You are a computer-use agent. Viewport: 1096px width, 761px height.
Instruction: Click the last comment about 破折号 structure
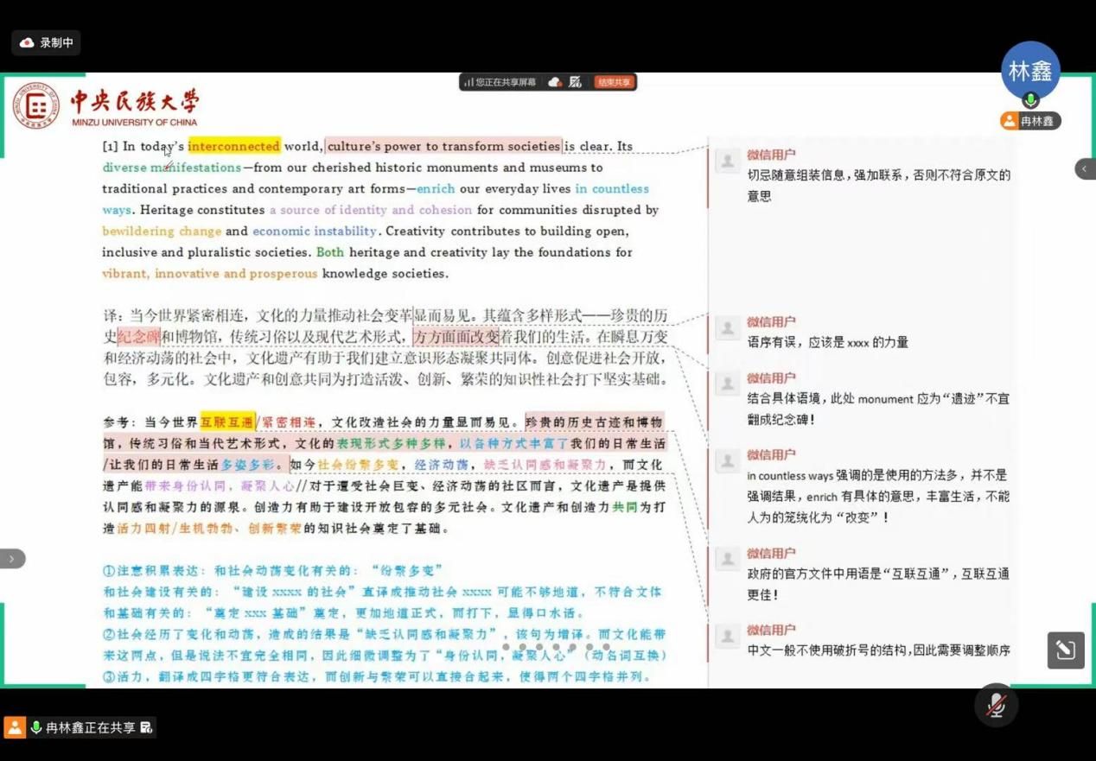pos(877,650)
